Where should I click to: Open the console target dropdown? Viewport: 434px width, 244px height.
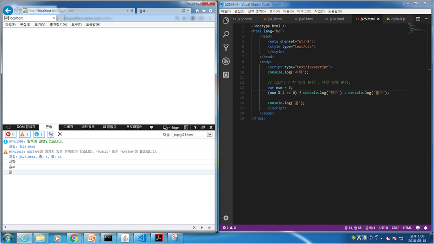(209, 134)
